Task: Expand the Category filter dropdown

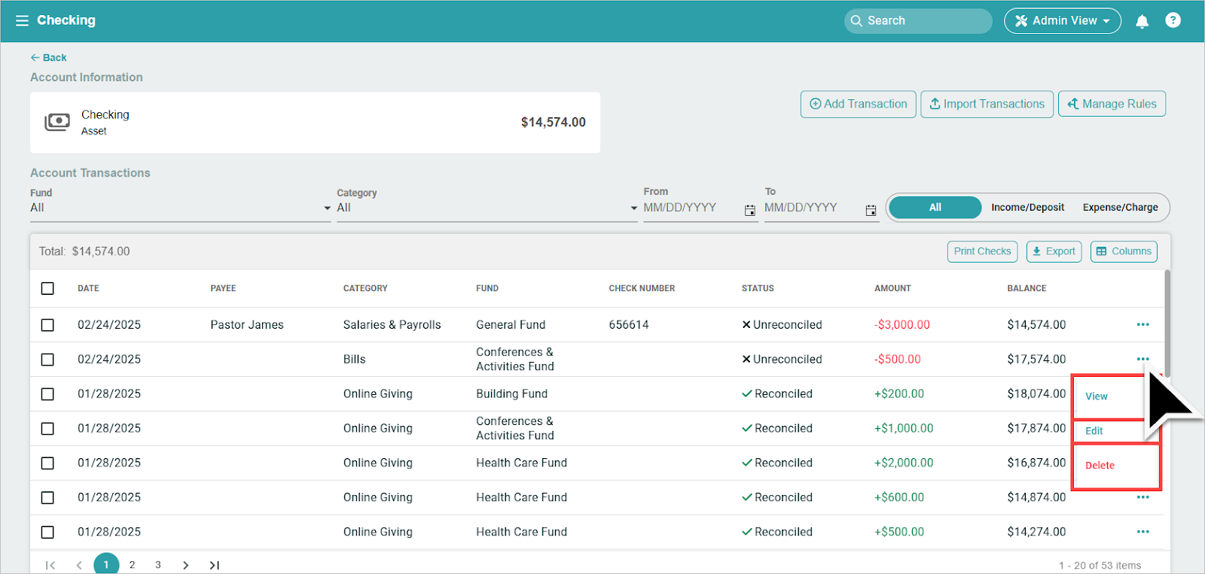Action: tap(487, 208)
